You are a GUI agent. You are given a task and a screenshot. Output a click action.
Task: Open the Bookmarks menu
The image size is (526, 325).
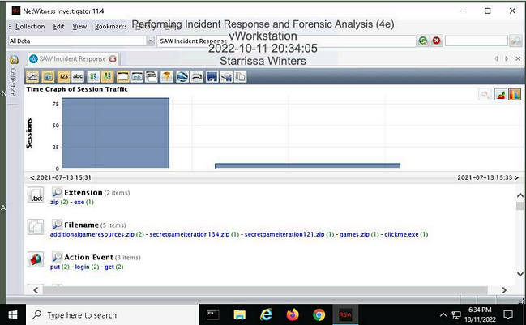pos(111,26)
